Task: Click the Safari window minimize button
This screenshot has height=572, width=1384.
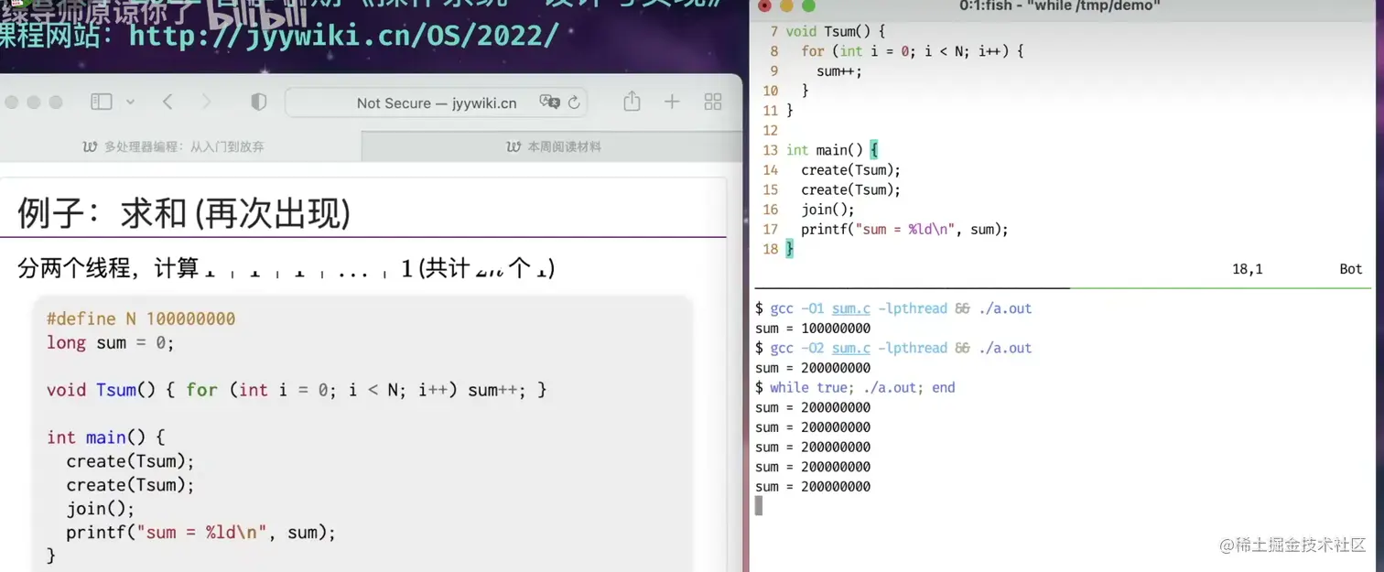Action: tap(34, 103)
